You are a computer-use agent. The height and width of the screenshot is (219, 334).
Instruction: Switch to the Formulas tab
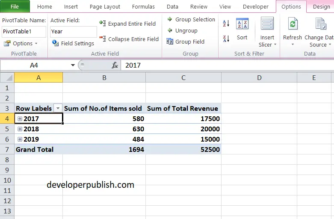point(143,6)
